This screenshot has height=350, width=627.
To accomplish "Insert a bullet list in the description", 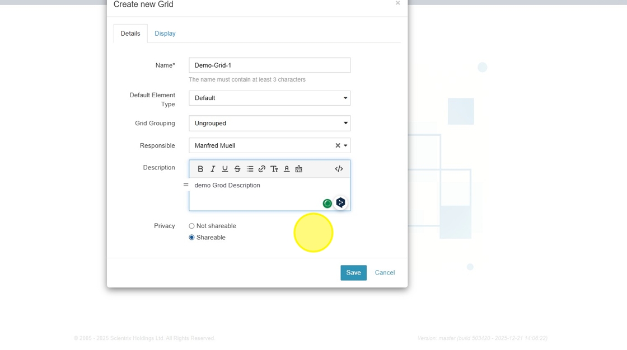I will pyautogui.click(x=250, y=169).
